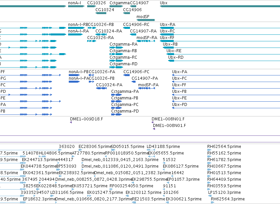Viewport: 280px width, 204px height.
Task: Select protein Cctgamma-PC
Action: (x=125, y=105)
